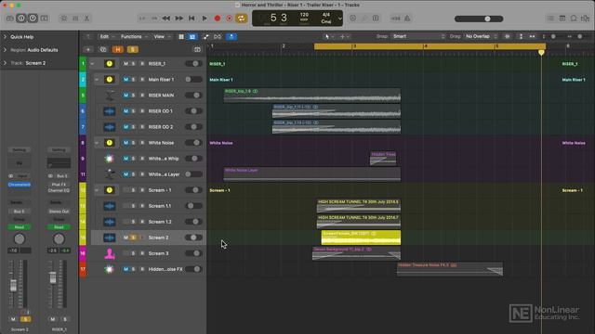Open the Note Pads icon

(562, 19)
